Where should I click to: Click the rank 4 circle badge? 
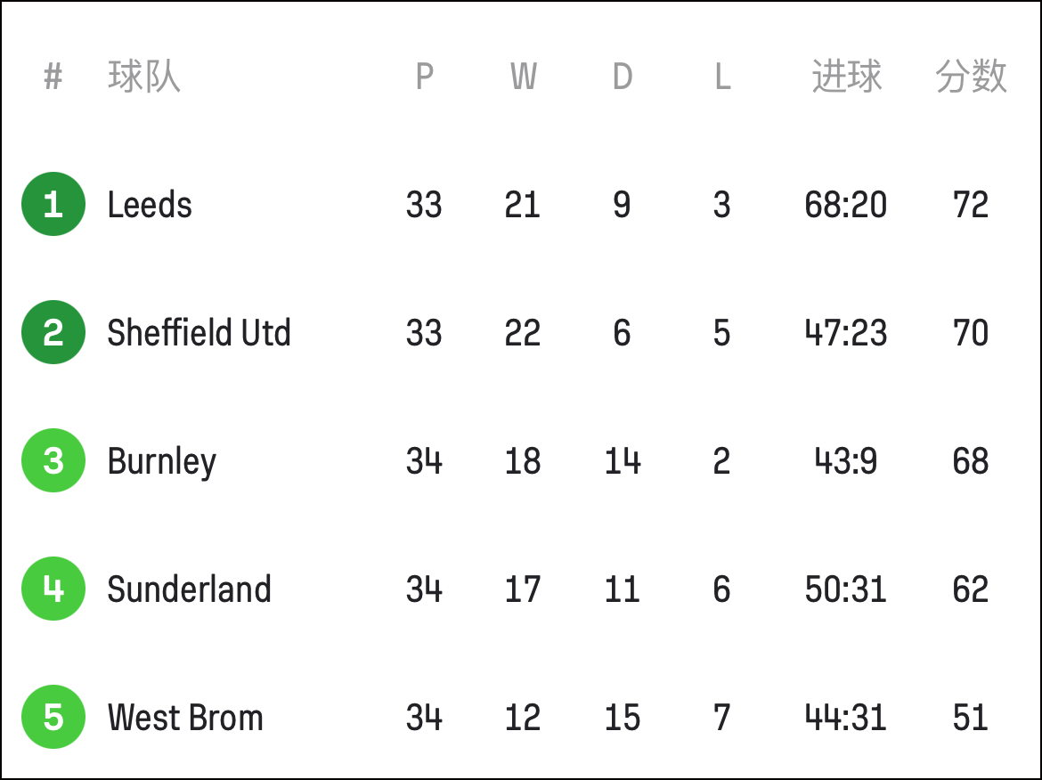(x=53, y=589)
